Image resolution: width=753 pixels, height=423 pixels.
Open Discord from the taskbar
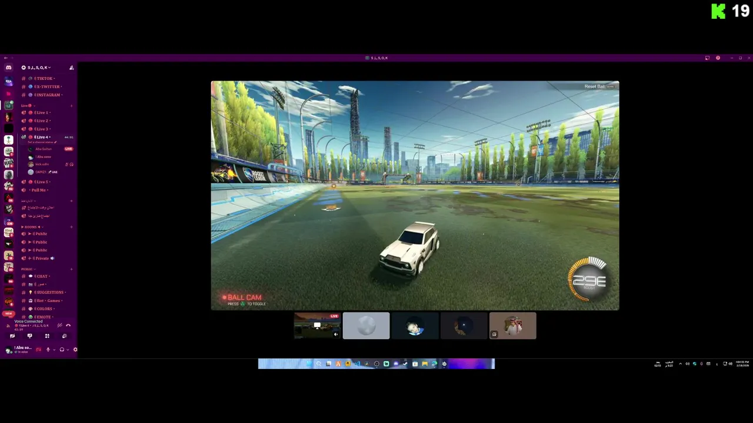pyautogui.click(x=396, y=364)
